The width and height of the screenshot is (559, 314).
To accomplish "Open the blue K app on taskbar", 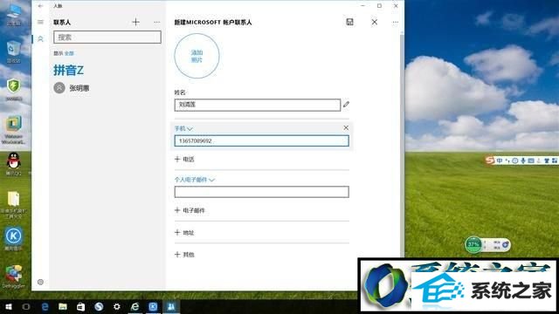I will (x=153, y=306).
